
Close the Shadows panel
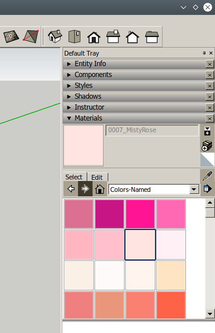pos(210,97)
